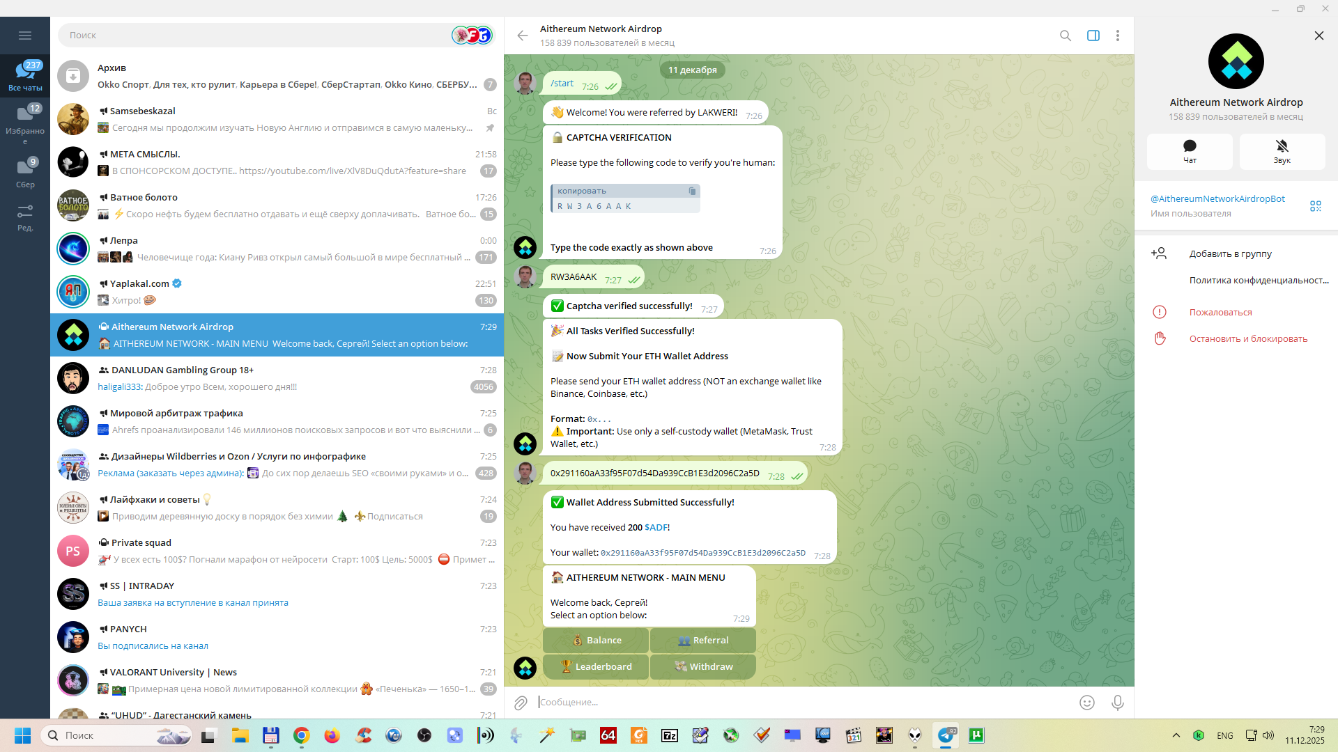Click the back arrow in chat header
The width and height of the screenshot is (1338, 752).
tap(523, 36)
